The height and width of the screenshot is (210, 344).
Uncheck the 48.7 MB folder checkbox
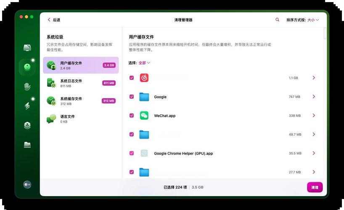pos(132,134)
